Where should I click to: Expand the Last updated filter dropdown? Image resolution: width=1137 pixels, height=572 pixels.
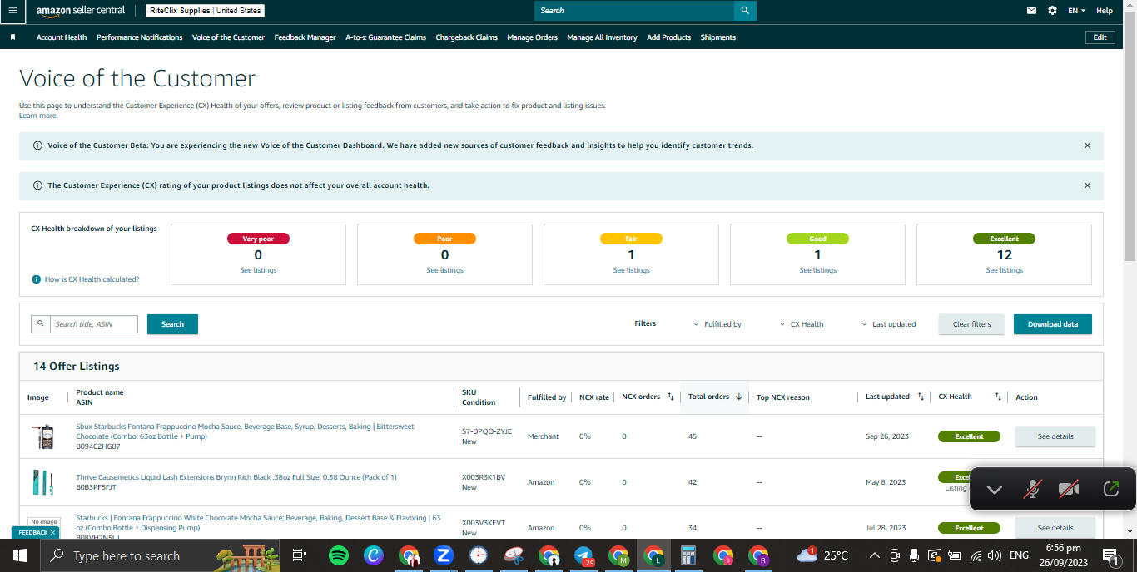[888, 324]
